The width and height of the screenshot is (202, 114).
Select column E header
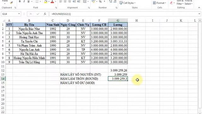click(x=83, y=20)
